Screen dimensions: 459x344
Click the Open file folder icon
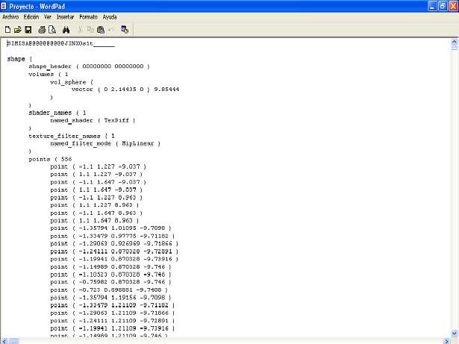point(17,29)
